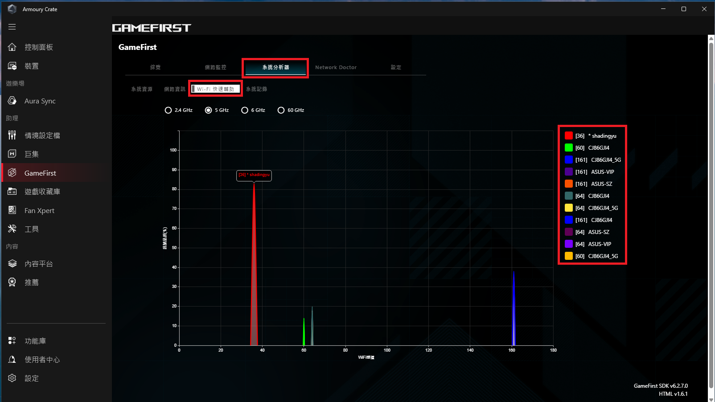
Task: Click GameFirst SDK v6.2.7.0 version text
Action: [661, 386]
